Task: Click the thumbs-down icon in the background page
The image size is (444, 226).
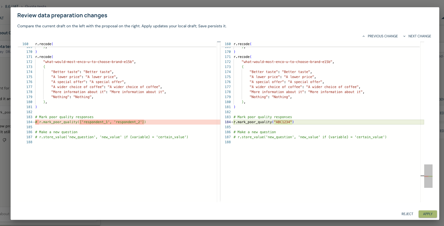Action: (4, 140)
